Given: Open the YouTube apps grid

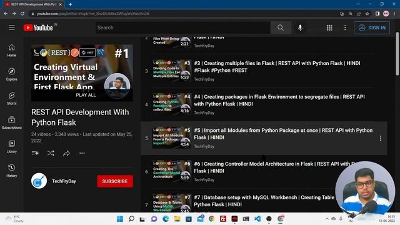Looking at the screenshot, I should (x=329, y=27).
